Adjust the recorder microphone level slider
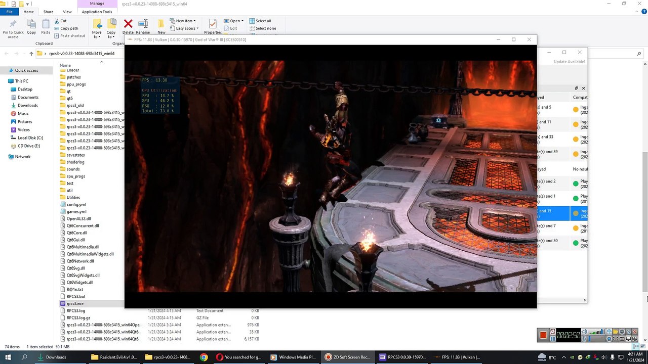 (x=597, y=339)
